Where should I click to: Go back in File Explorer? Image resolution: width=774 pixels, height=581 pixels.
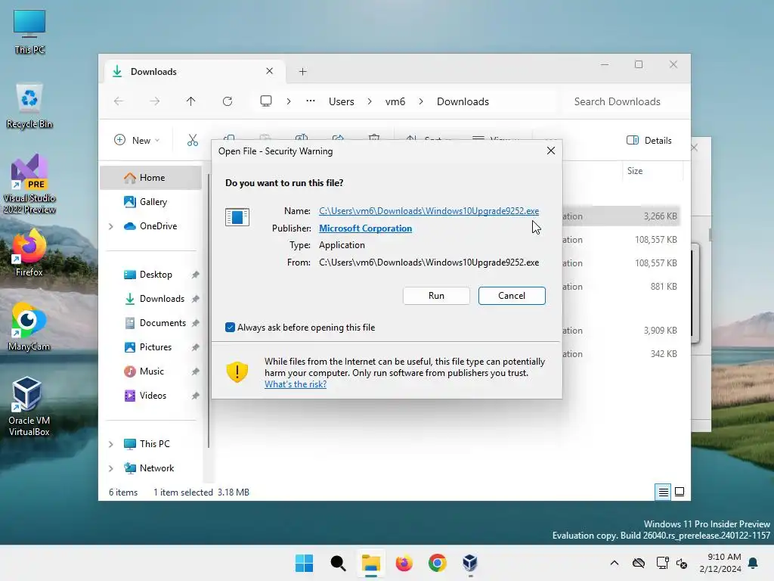(119, 101)
